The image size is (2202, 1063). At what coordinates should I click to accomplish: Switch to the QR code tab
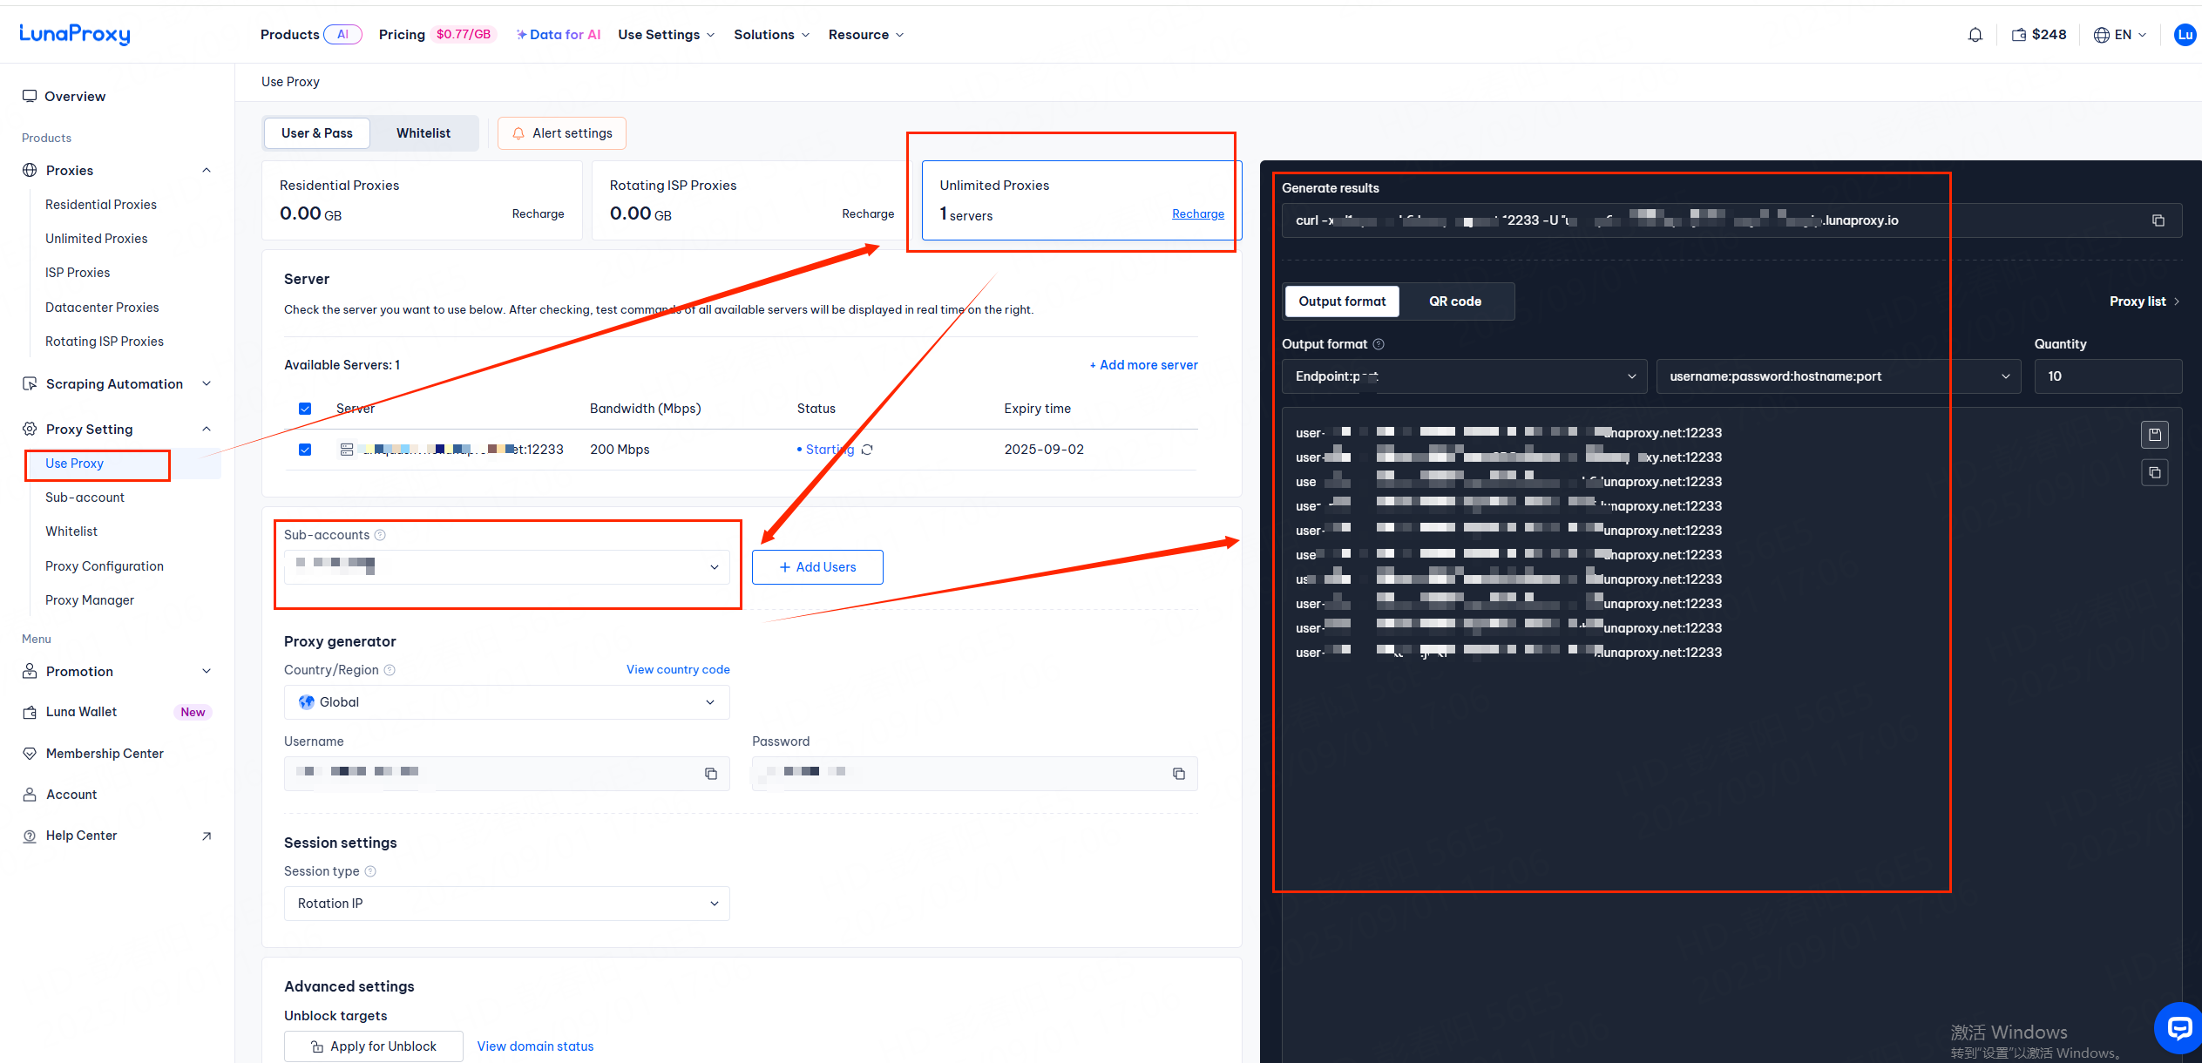point(1454,301)
